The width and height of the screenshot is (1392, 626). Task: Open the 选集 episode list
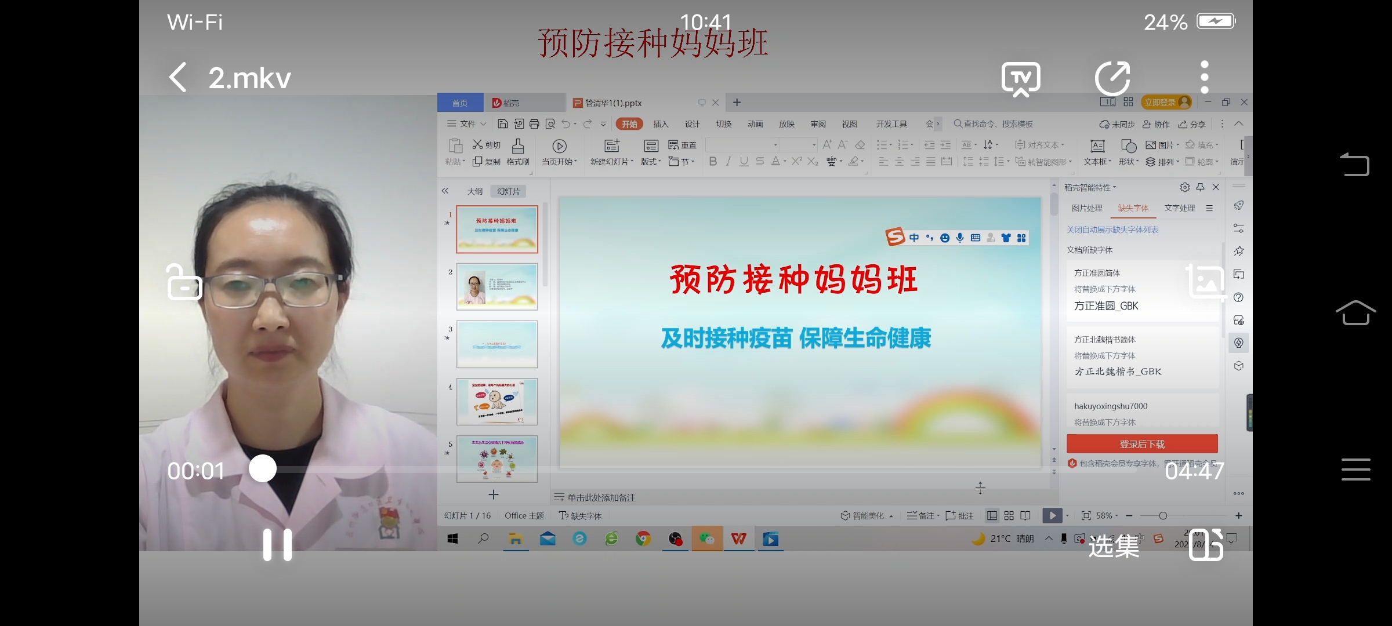pos(1114,546)
